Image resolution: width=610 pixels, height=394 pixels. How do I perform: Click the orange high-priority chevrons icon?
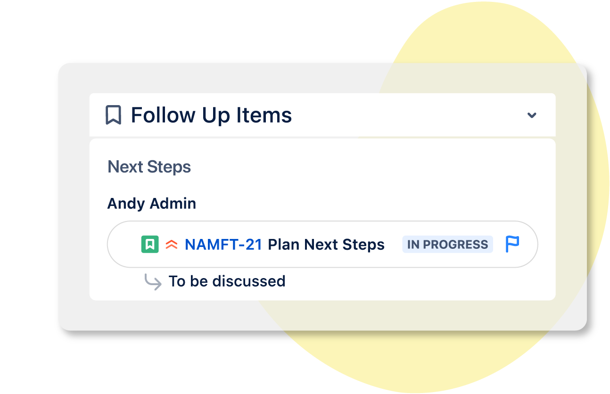[172, 244]
